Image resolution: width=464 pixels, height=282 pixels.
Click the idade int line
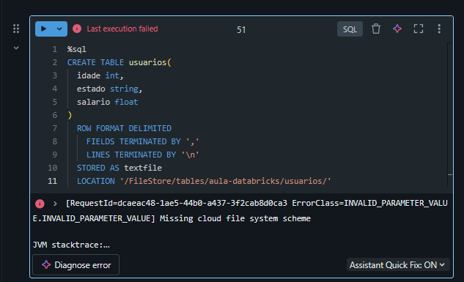point(100,75)
